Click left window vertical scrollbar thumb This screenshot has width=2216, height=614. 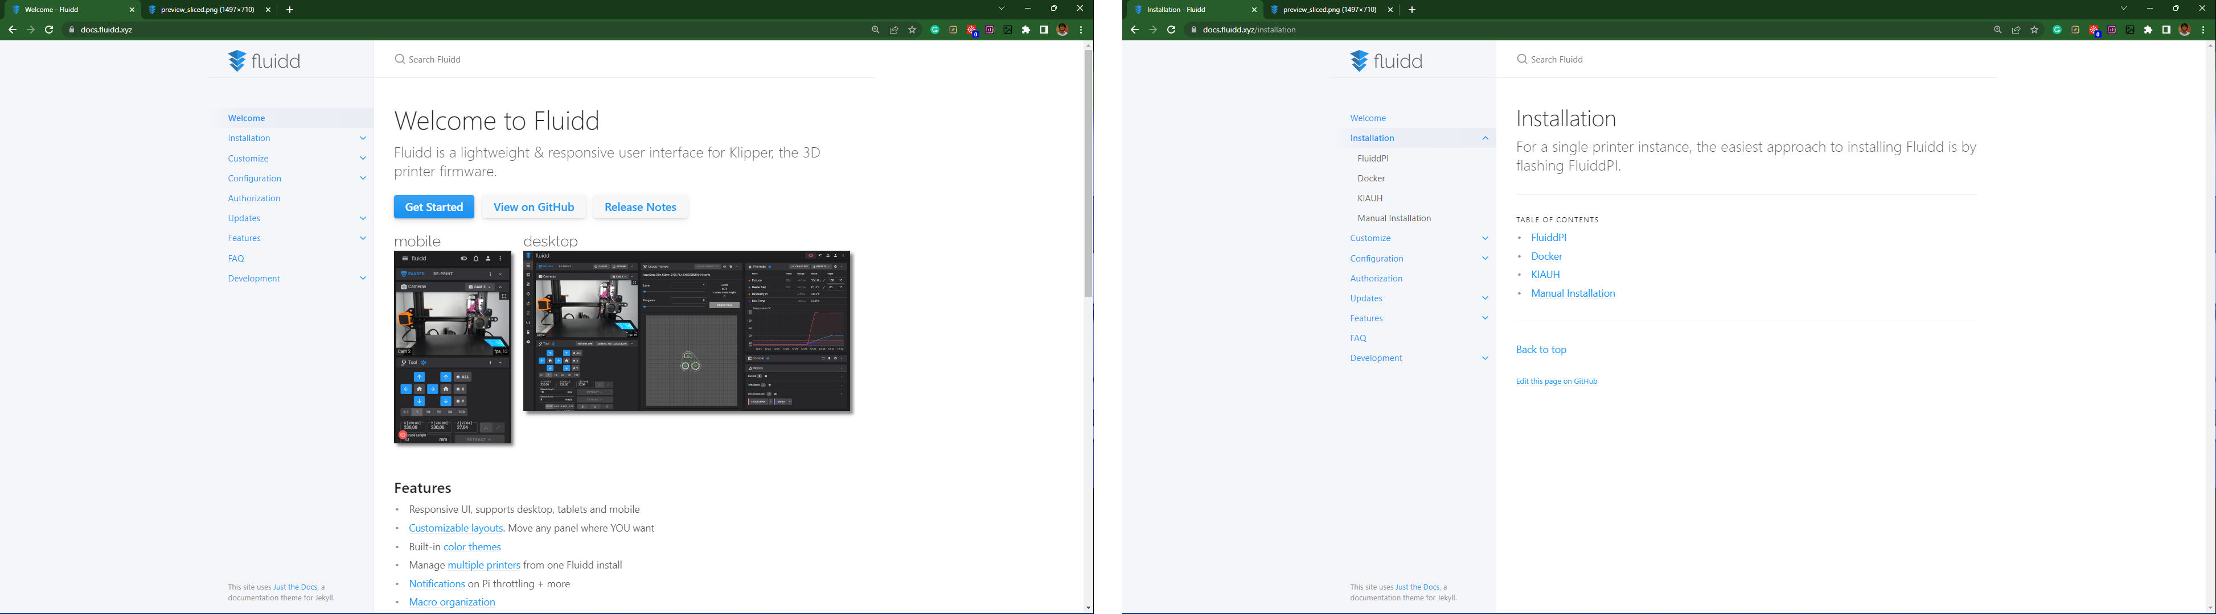pyautogui.click(x=1088, y=173)
